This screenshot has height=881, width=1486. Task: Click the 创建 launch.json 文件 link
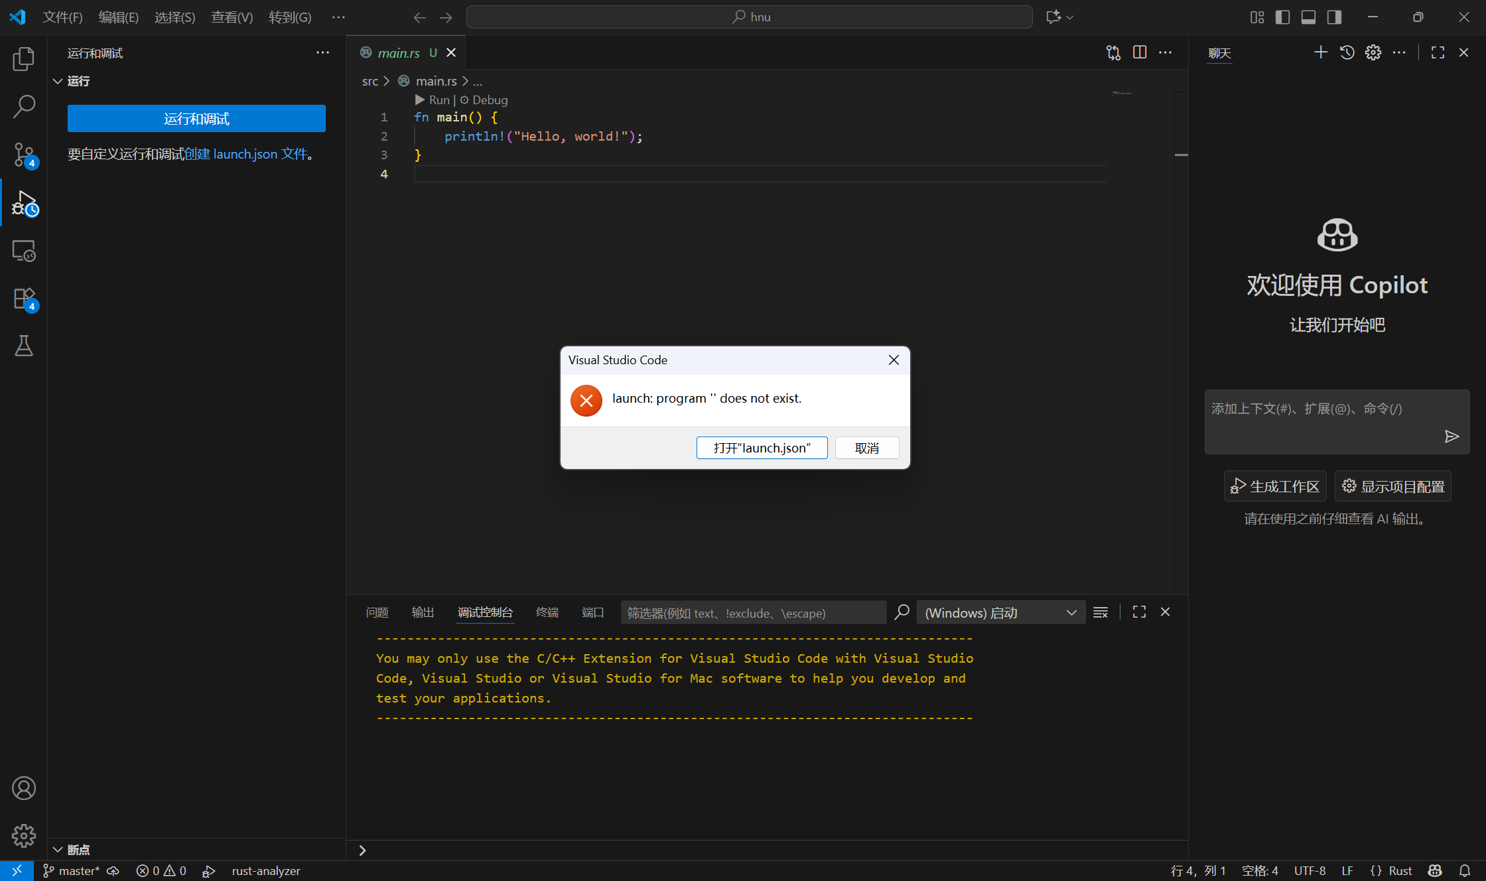(x=245, y=154)
